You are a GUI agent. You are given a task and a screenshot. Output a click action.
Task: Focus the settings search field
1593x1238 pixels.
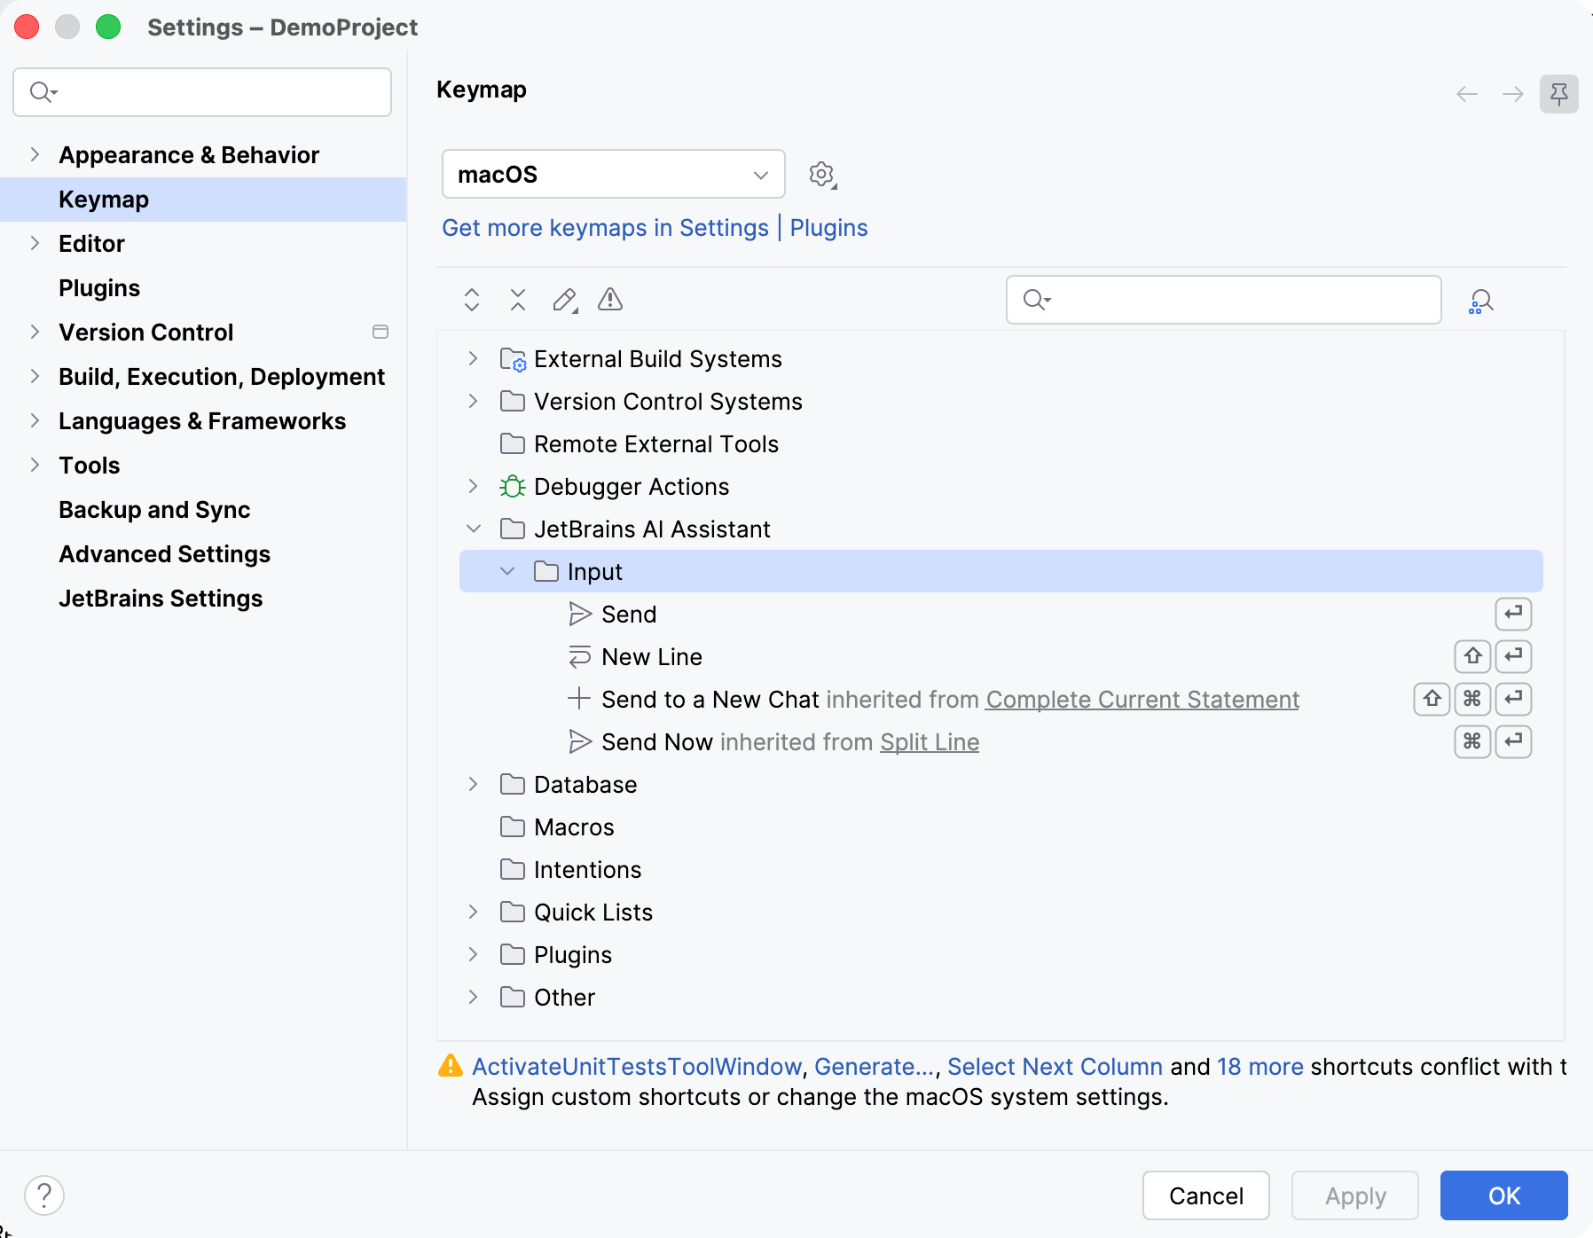pyautogui.click(x=202, y=92)
